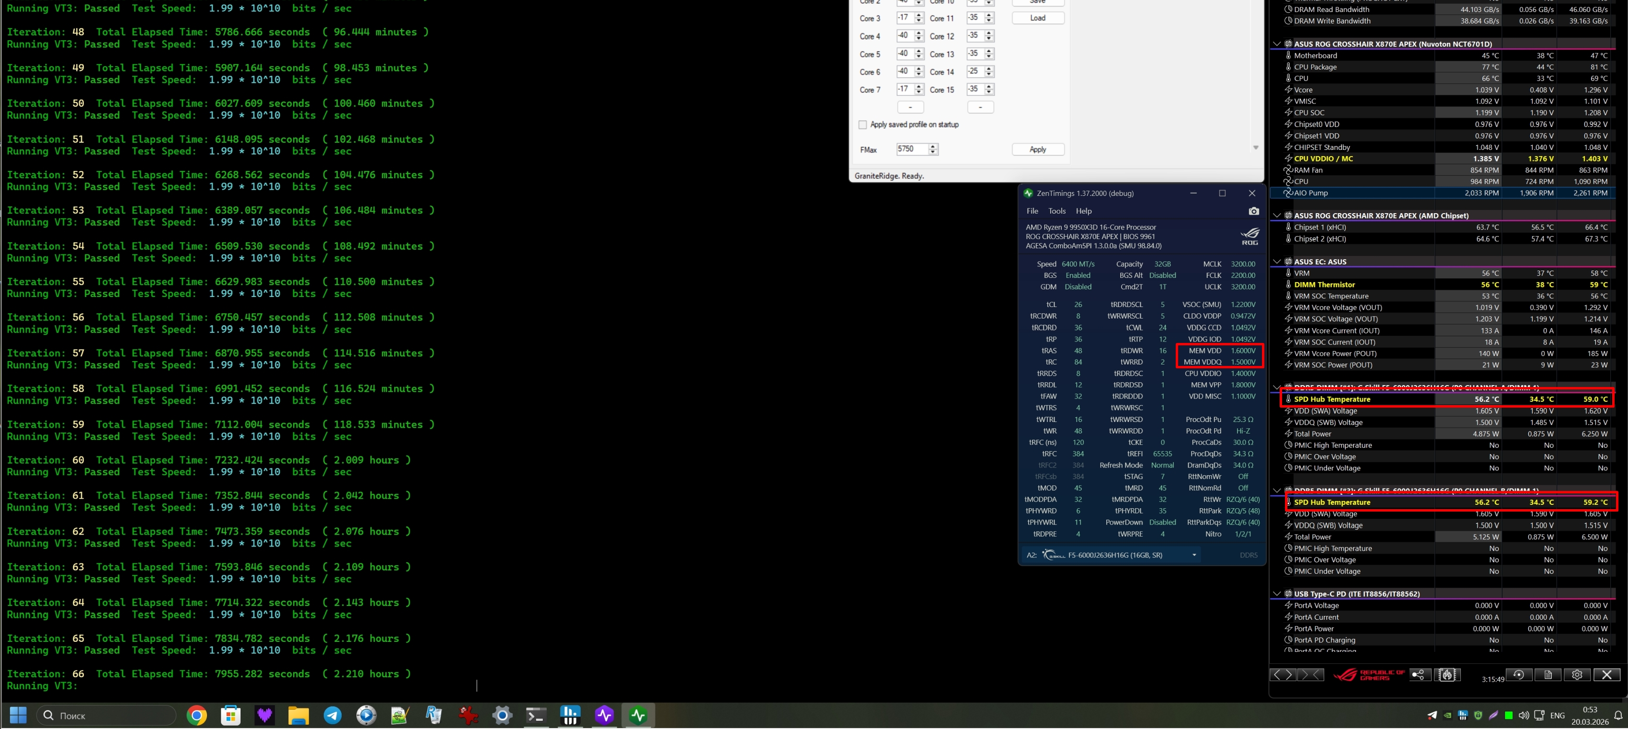Switch to the terminal window on taskbar

point(536,715)
